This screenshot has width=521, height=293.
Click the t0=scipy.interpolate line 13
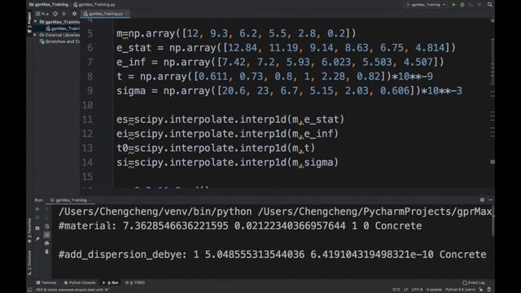point(216,148)
